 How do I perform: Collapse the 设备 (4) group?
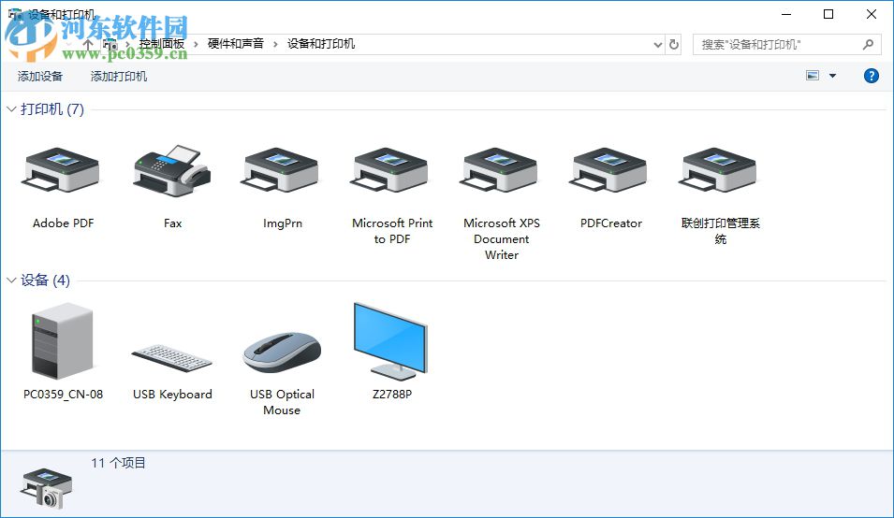[11, 281]
